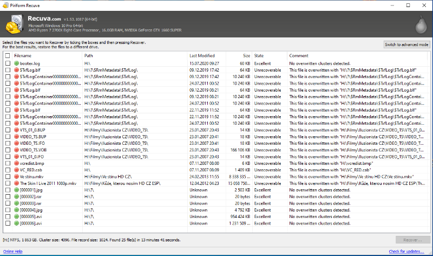This screenshot has height=256, width=433.
Task: Click the red status dot of Ve stínu.mkv
Action: click(x=17, y=177)
